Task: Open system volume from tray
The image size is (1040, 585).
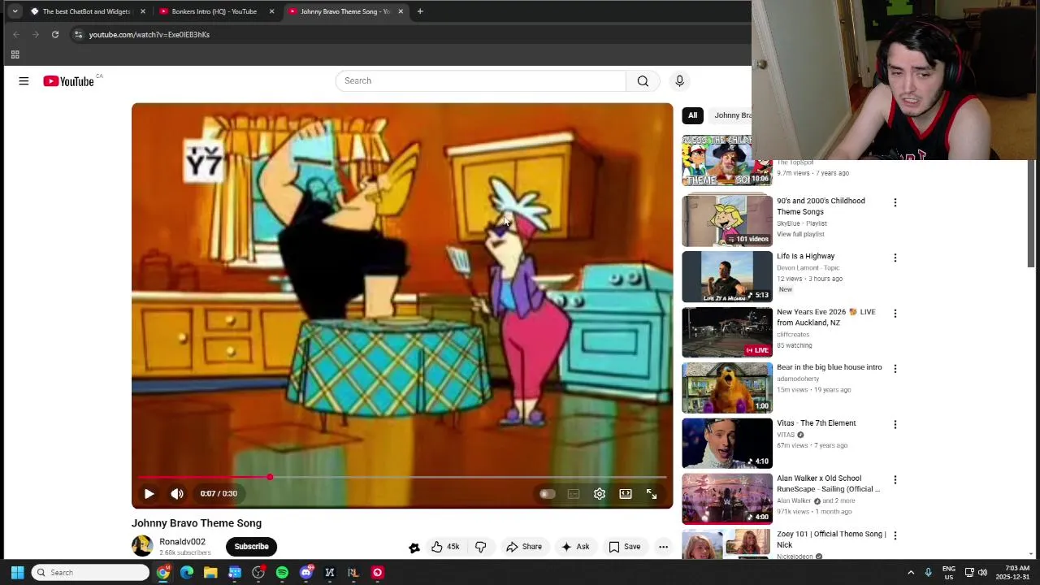Action: [x=982, y=573]
